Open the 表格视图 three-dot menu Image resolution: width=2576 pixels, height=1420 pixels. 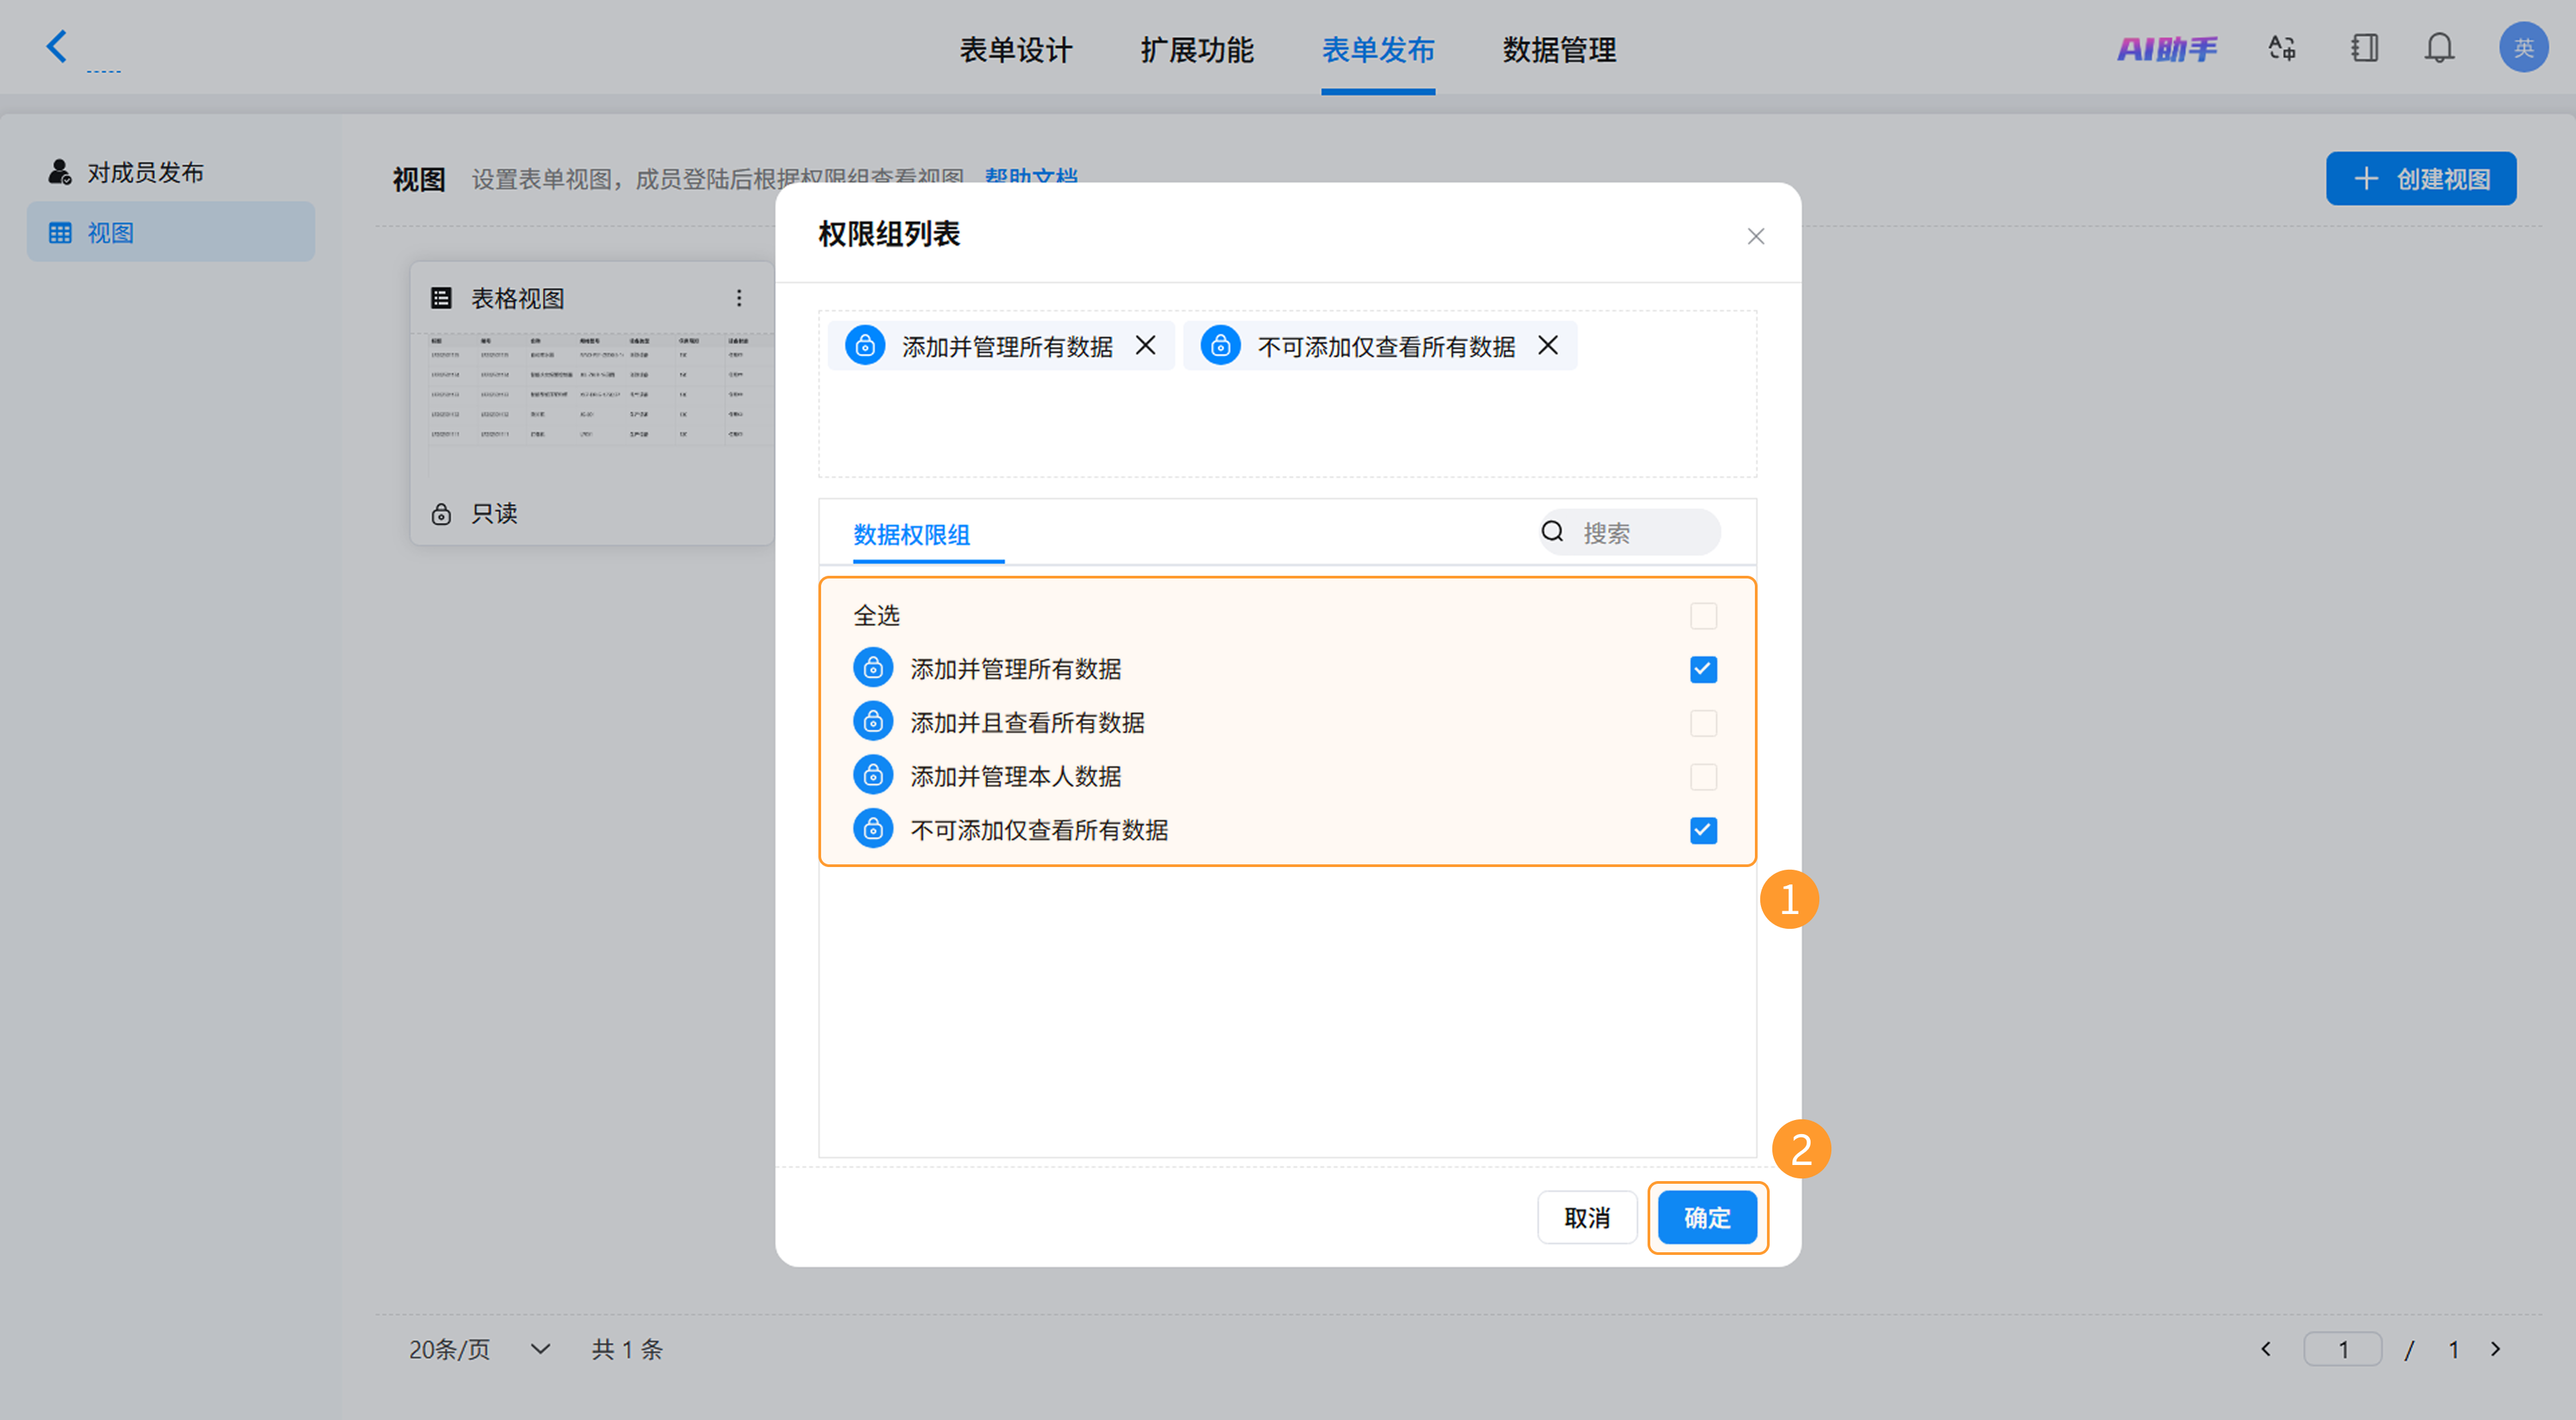(739, 298)
